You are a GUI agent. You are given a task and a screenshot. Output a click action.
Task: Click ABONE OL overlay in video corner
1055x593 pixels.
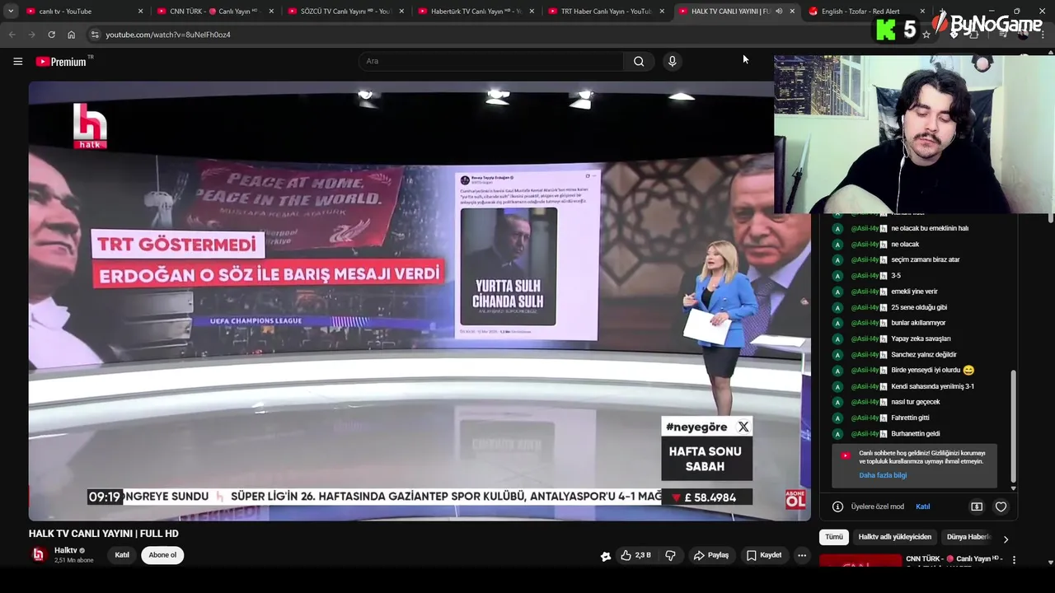pyautogui.click(x=795, y=498)
